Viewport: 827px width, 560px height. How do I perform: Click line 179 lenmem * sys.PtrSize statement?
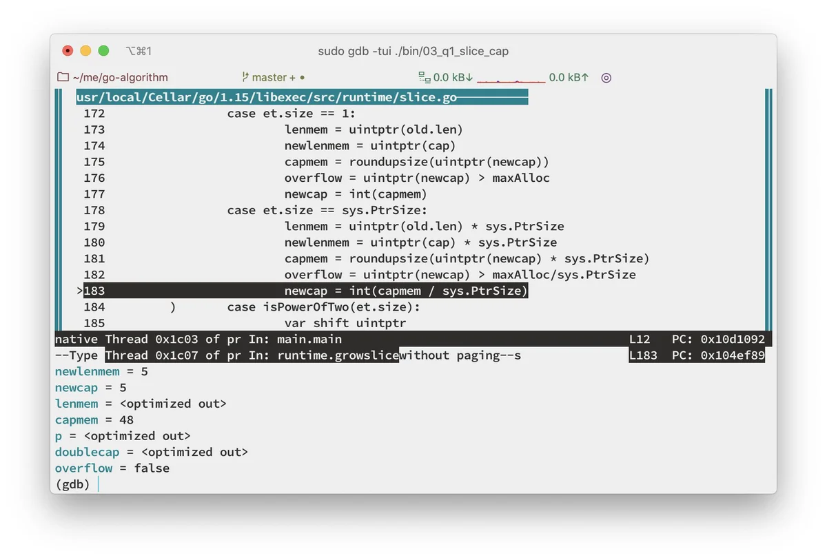click(424, 226)
